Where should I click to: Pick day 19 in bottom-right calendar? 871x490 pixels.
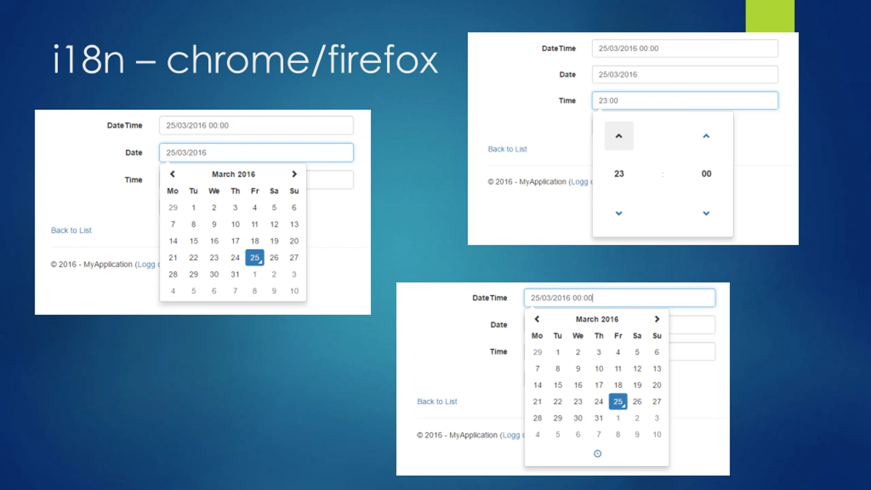tap(637, 385)
